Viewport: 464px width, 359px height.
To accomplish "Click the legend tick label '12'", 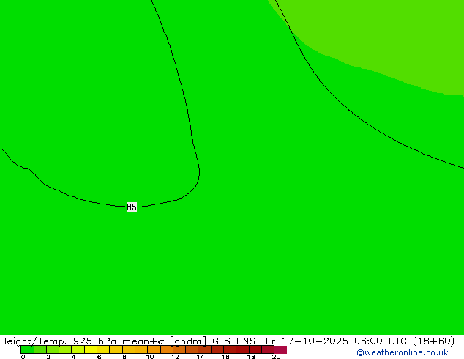I will pyautogui.click(x=175, y=357).
